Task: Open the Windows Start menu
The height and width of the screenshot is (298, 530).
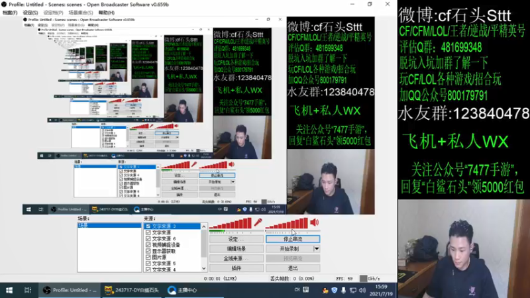Action: coord(9,290)
